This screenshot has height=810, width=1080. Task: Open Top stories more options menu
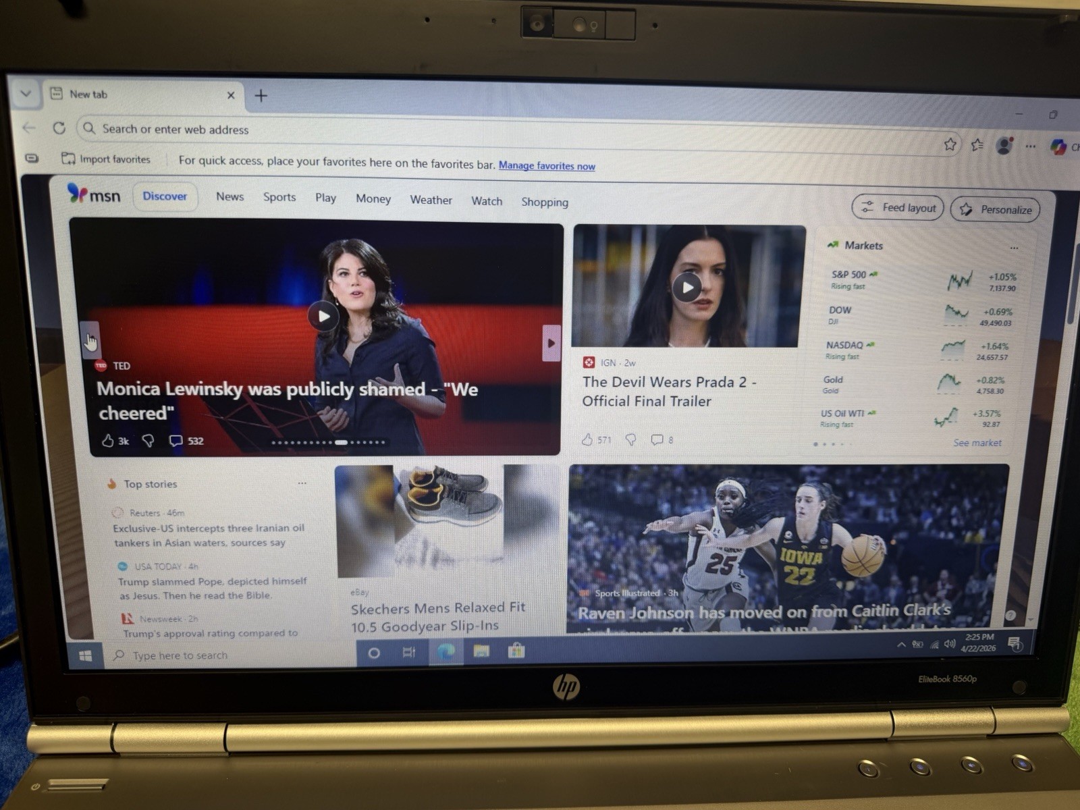point(302,483)
